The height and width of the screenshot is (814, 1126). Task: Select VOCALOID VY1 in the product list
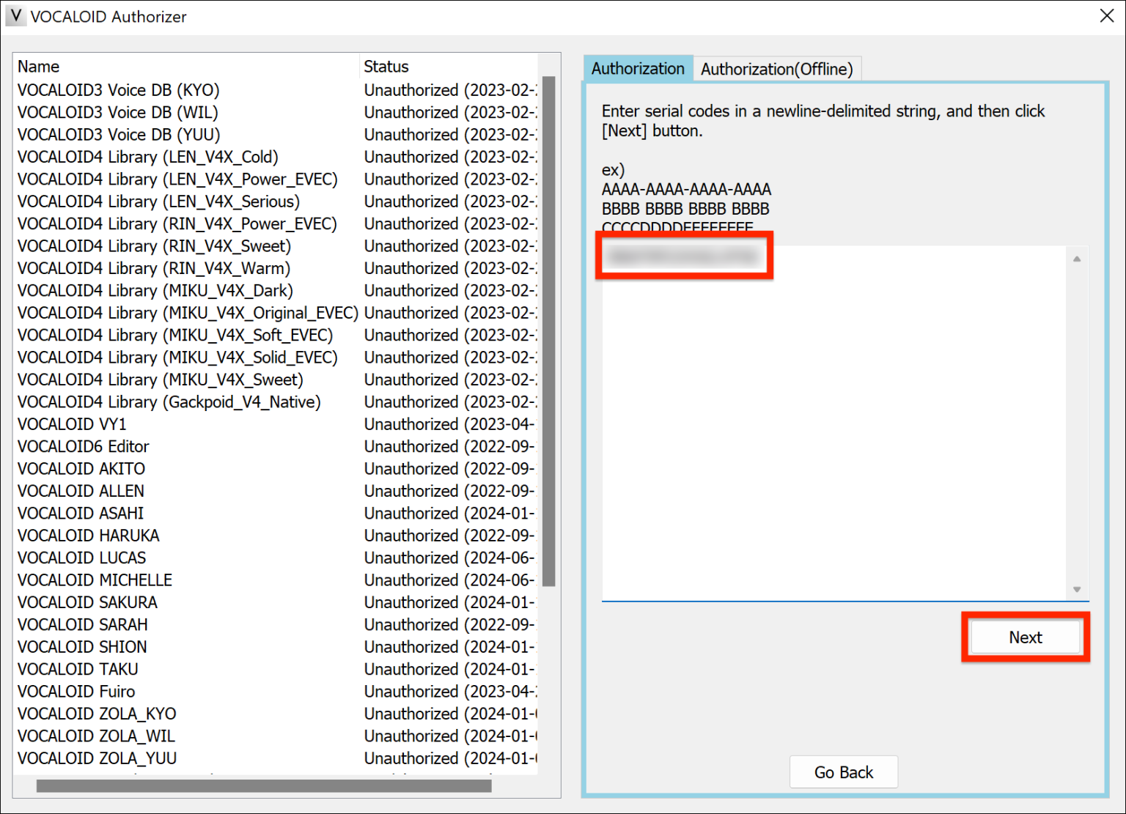71,423
